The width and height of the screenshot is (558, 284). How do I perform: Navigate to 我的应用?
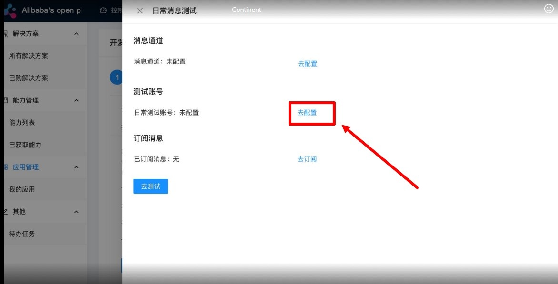(x=22, y=189)
